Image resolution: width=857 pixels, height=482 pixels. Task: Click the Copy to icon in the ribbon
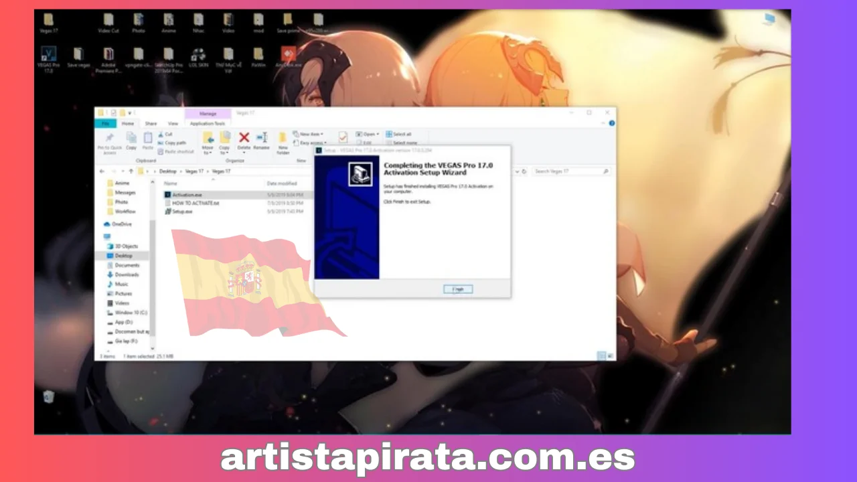[225, 137]
